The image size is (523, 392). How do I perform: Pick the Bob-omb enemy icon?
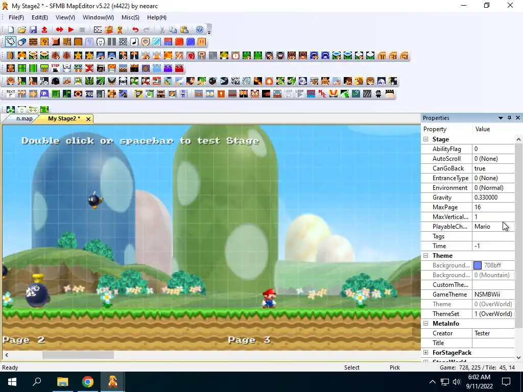[x=212, y=81]
